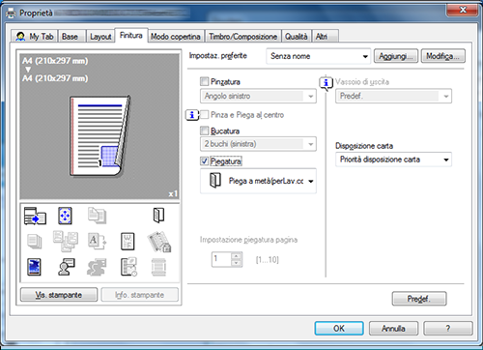The width and height of the screenshot is (483, 350).
Task: Open the Vassoio di uscita Predef. dropdown
Action: point(393,96)
